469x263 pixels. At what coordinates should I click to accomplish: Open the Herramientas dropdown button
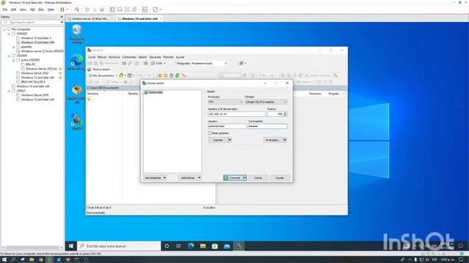click(x=155, y=178)
